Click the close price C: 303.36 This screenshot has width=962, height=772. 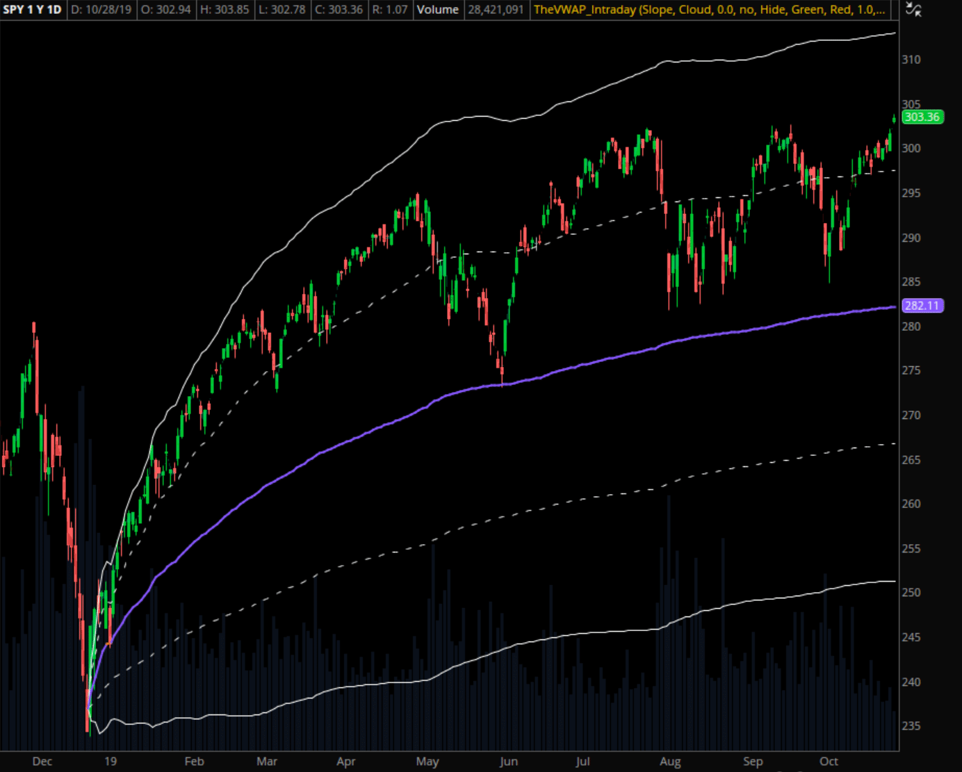pos(339,10)
